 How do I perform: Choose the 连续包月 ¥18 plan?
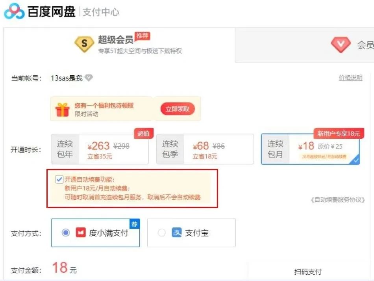(x=310, y=149)
